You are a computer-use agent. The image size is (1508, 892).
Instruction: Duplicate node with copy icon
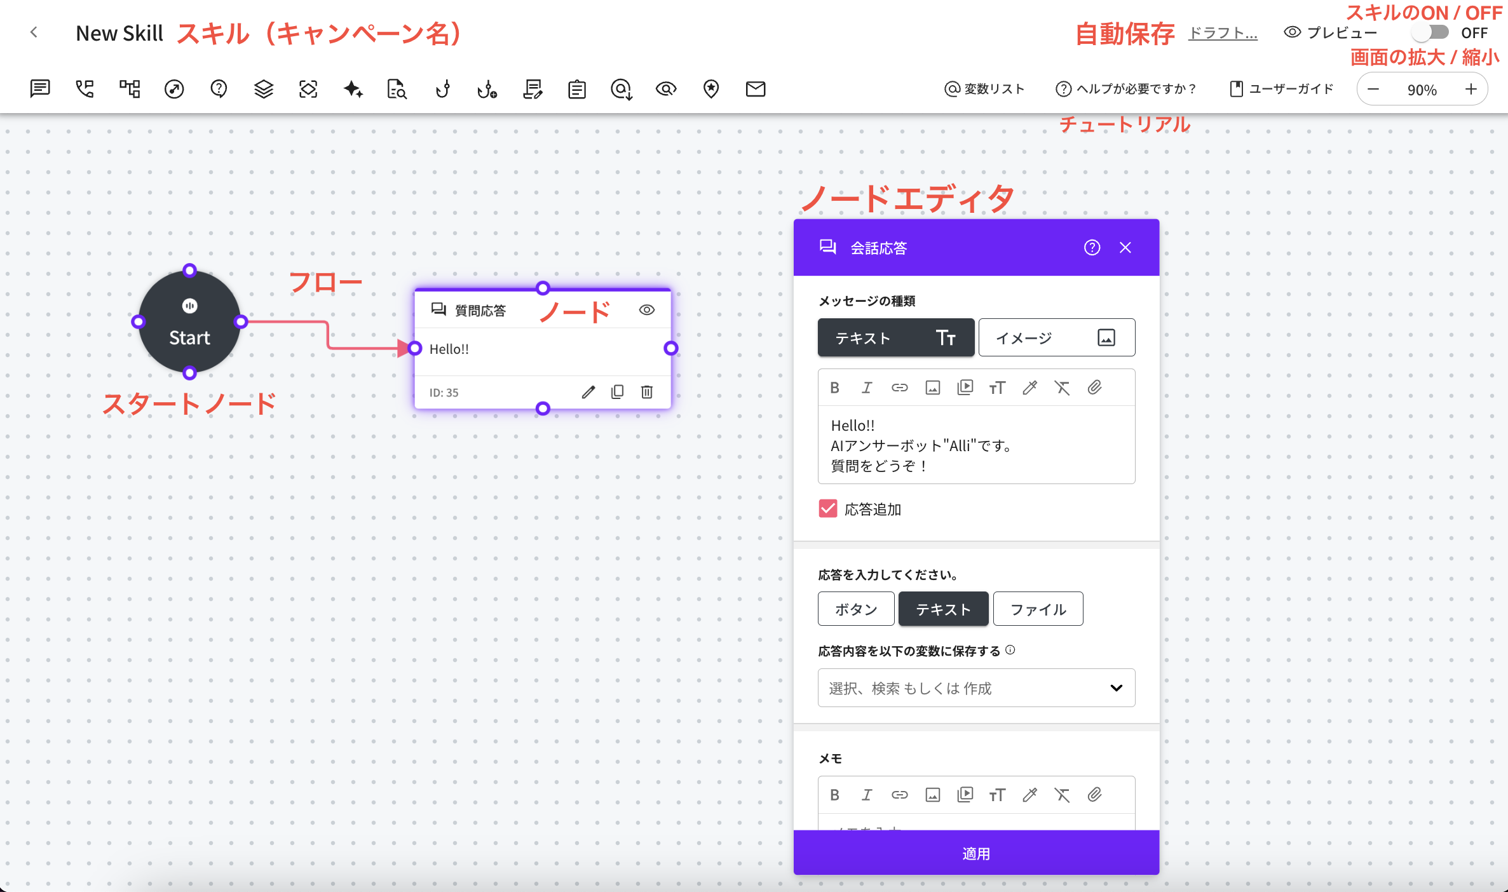(x=617, y=392)
